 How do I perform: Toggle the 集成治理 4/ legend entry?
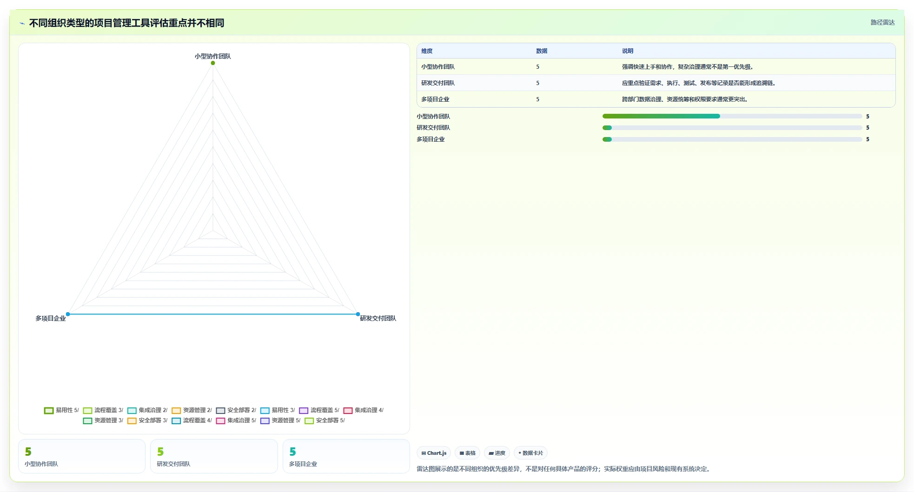point(363,410)
